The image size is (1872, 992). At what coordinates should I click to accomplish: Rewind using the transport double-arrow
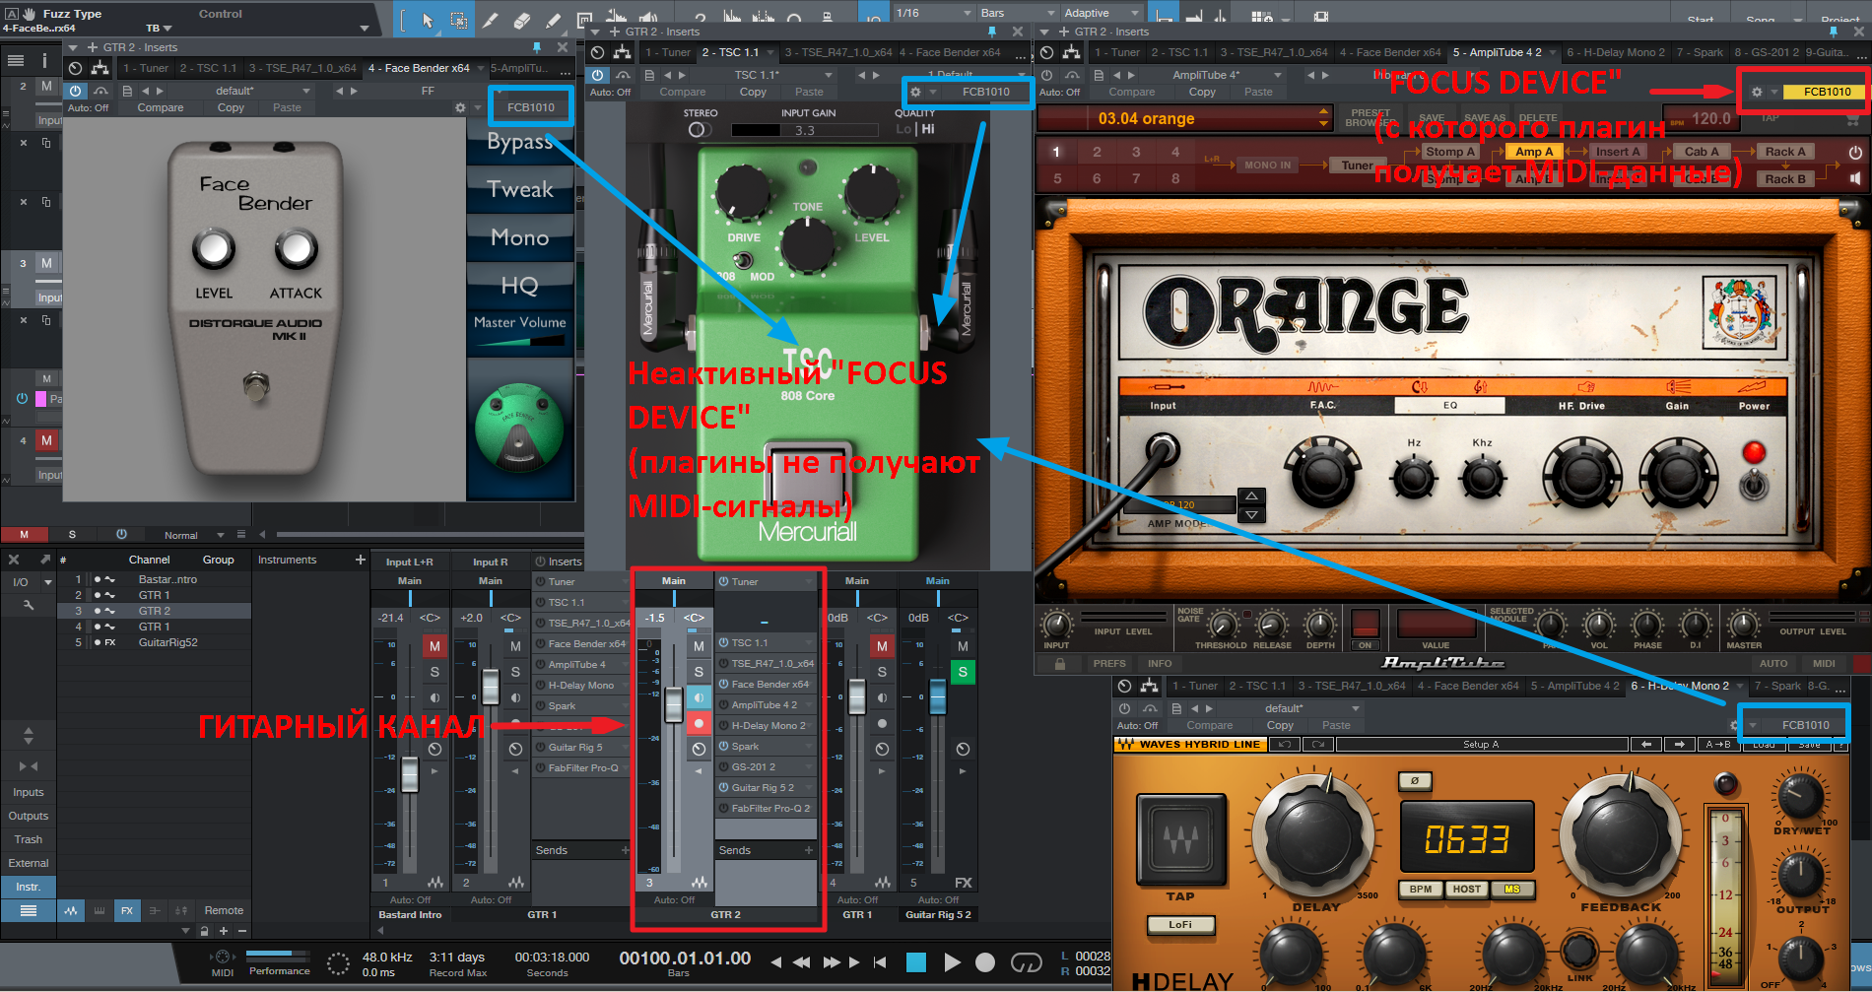click(802, 961)
